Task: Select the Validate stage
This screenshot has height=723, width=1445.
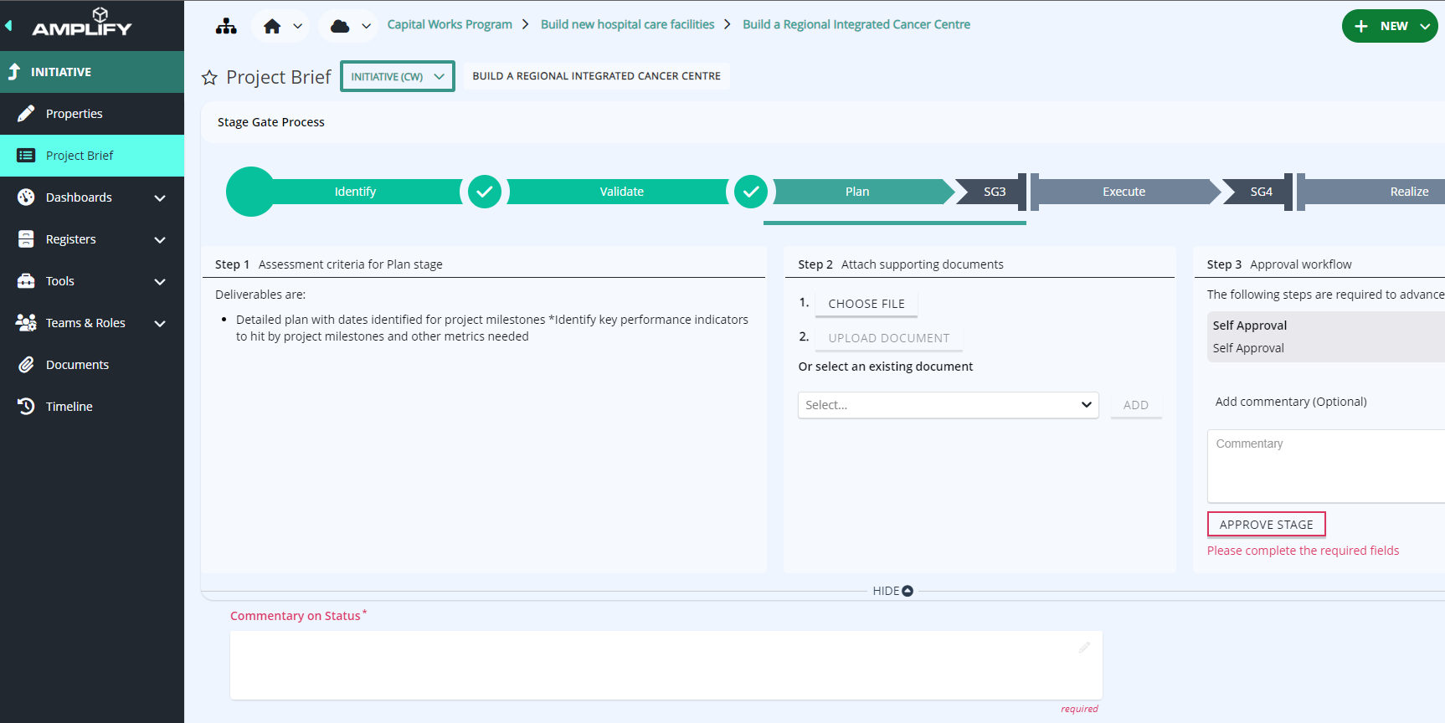Action: point(621,192)
